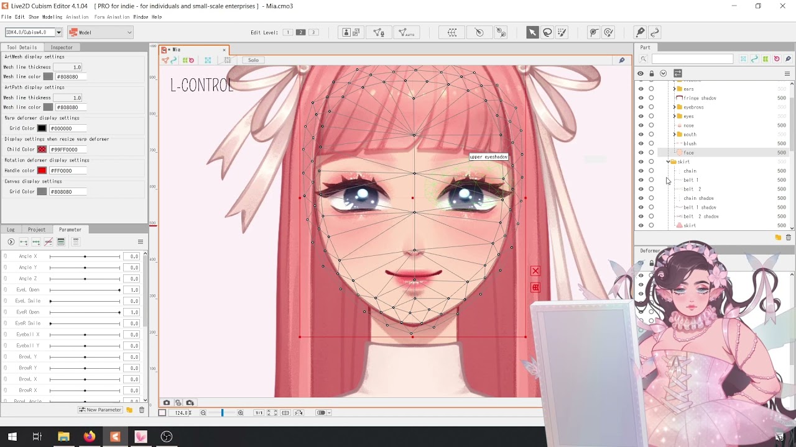The height and width of the screenshot is (447, 796).
Task: Open the display mode dropdown arrow below canvas
Action: [x=329, y=413]
